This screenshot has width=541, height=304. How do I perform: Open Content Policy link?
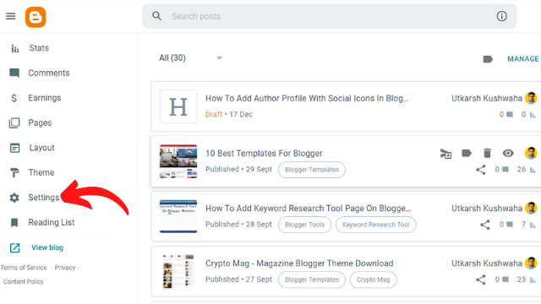coord(24,281)
